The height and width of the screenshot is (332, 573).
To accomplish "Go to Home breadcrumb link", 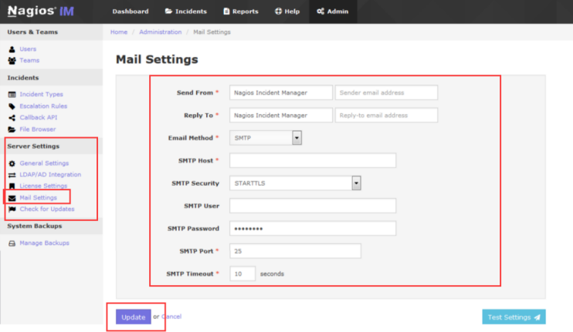I will tap(119, 32).
